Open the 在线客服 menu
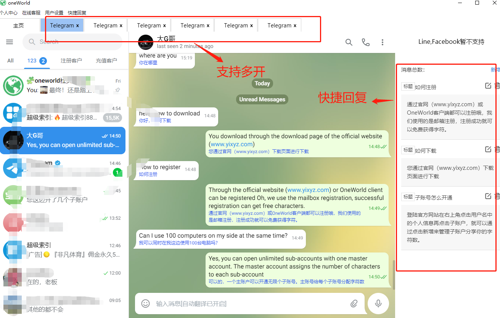This screenshot has width=500, height=318. coord(31,13)
